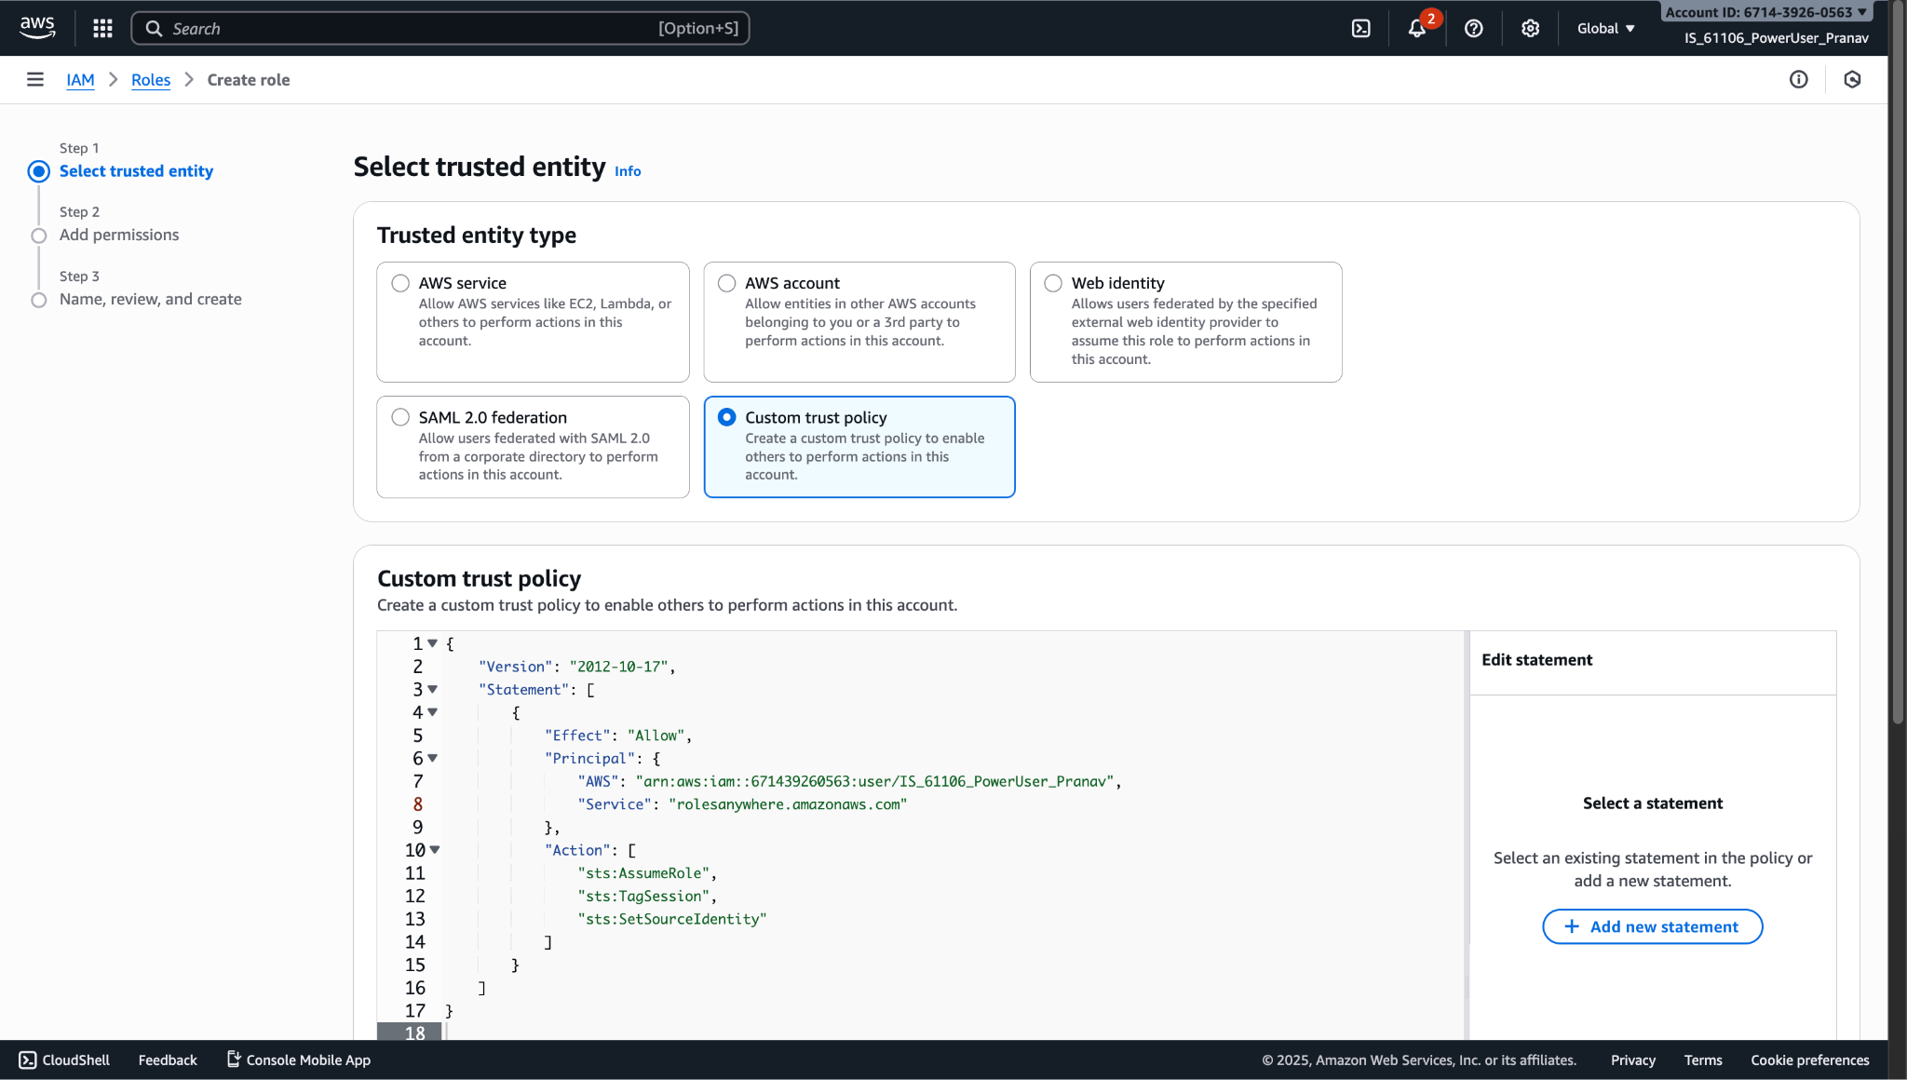
Task: Collapse the code fold on line 1
Action: (x=433, y=643)
